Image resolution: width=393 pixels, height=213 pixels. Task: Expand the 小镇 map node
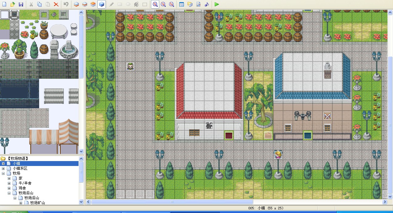pos(3,164)
